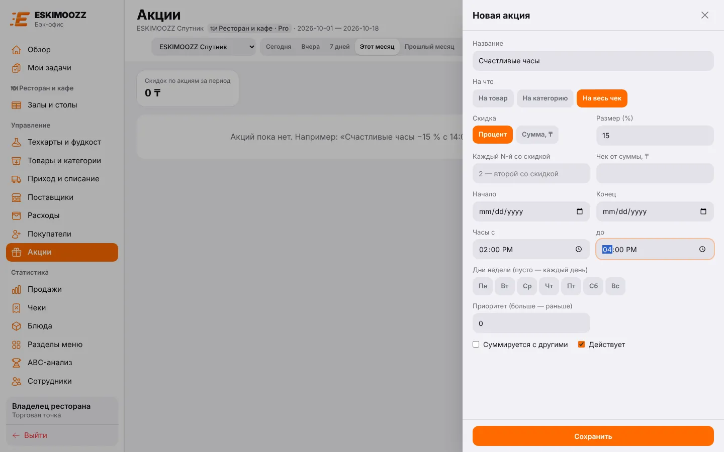Toggle the Сб weekday button

coord(593,286)
